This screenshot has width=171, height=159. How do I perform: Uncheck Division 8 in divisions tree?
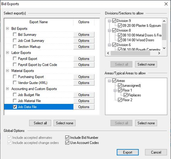tap(114, 30)
